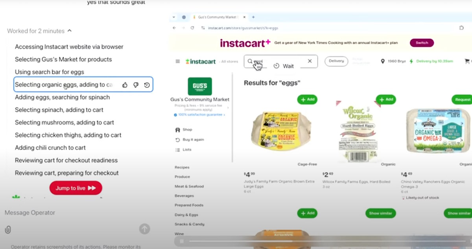The image size is (472, 249).
Task: Click the thumbs up icon on selected step
Action: 125,85
